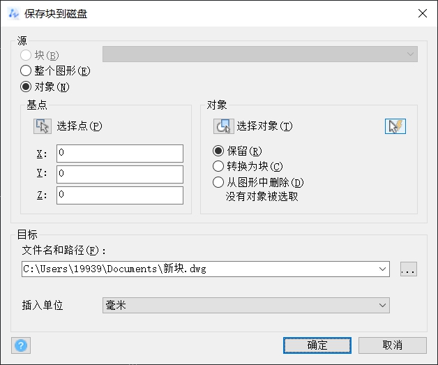The width and height of the screenshot is (438, 365).
Task: Choose 从图形中删除 option
Action: [x=218, y=182]
